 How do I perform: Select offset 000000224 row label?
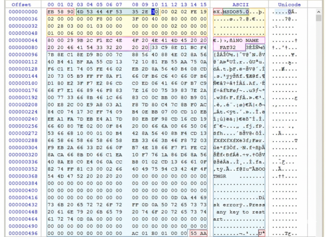[x=23, y=112]
